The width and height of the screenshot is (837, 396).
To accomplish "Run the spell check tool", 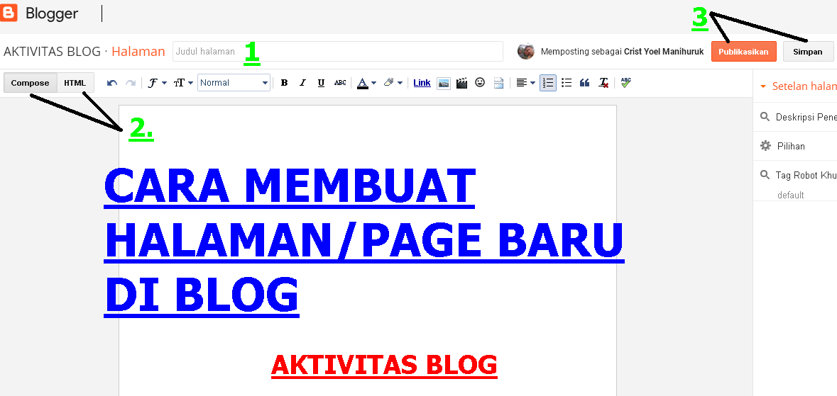I will point(625,83).
